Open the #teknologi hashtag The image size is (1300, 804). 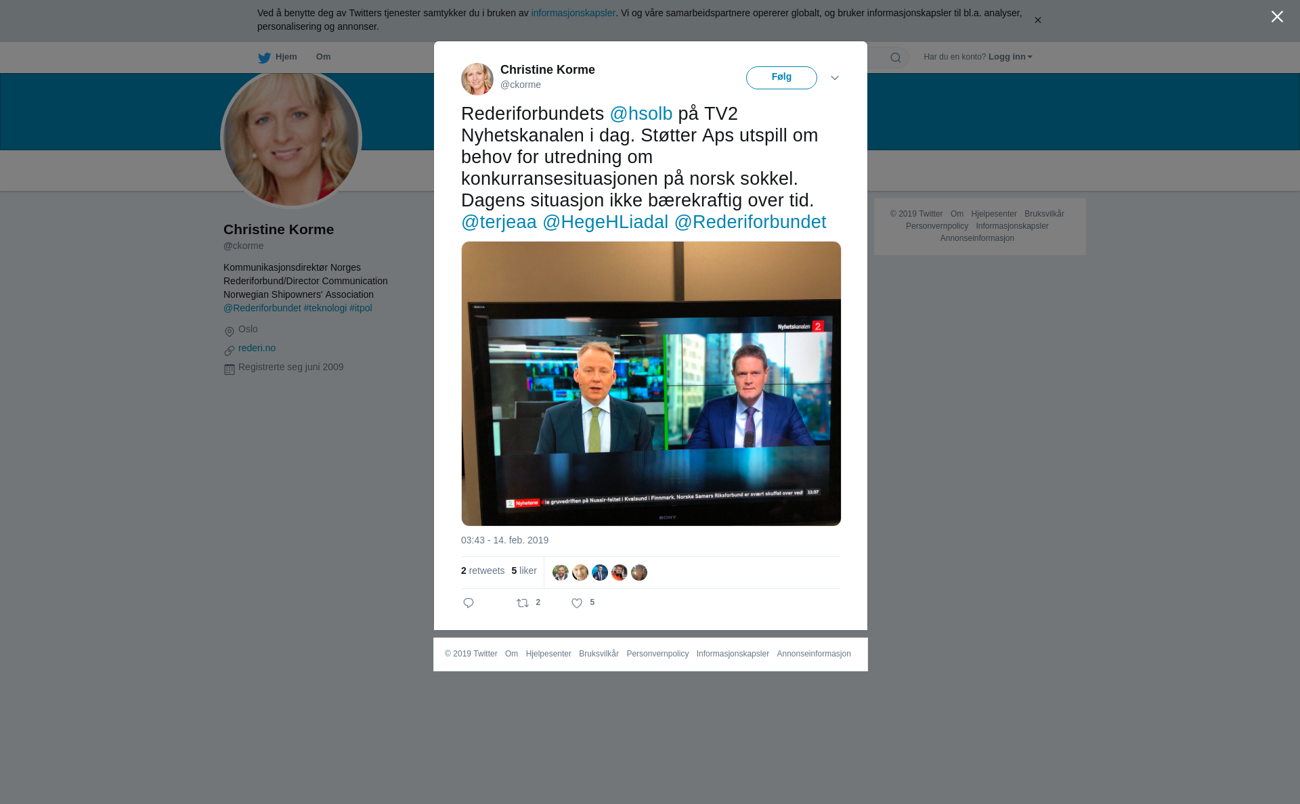tap(325, 308)
